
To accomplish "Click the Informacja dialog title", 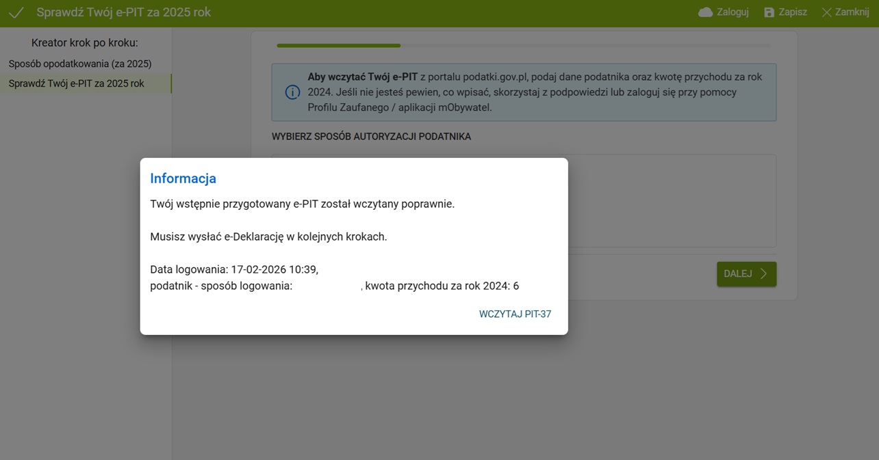I will click(x=183, y=178).
